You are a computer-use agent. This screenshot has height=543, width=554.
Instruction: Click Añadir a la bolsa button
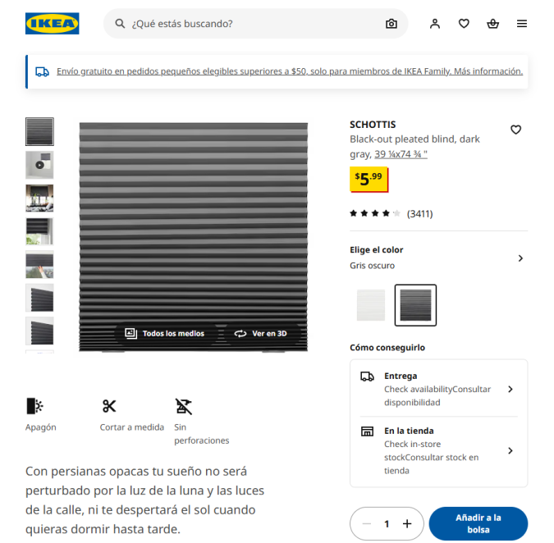[x=478, y=523]
